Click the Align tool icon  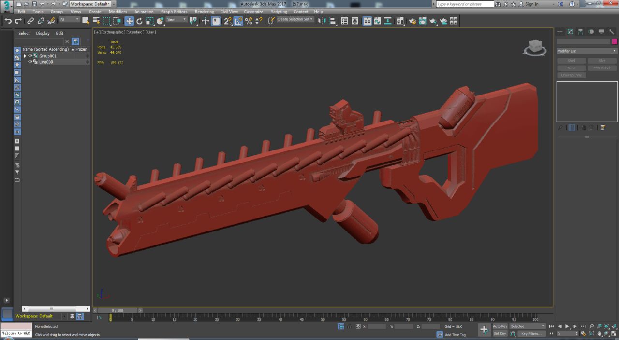[332, 21]
